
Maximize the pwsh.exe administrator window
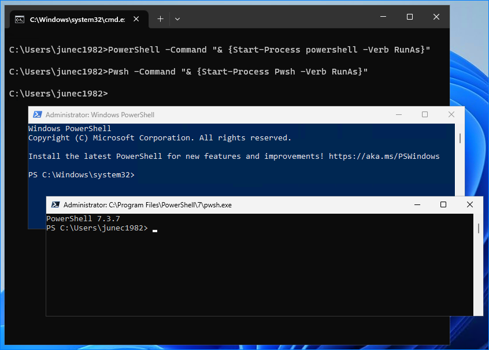pos(443,204)
